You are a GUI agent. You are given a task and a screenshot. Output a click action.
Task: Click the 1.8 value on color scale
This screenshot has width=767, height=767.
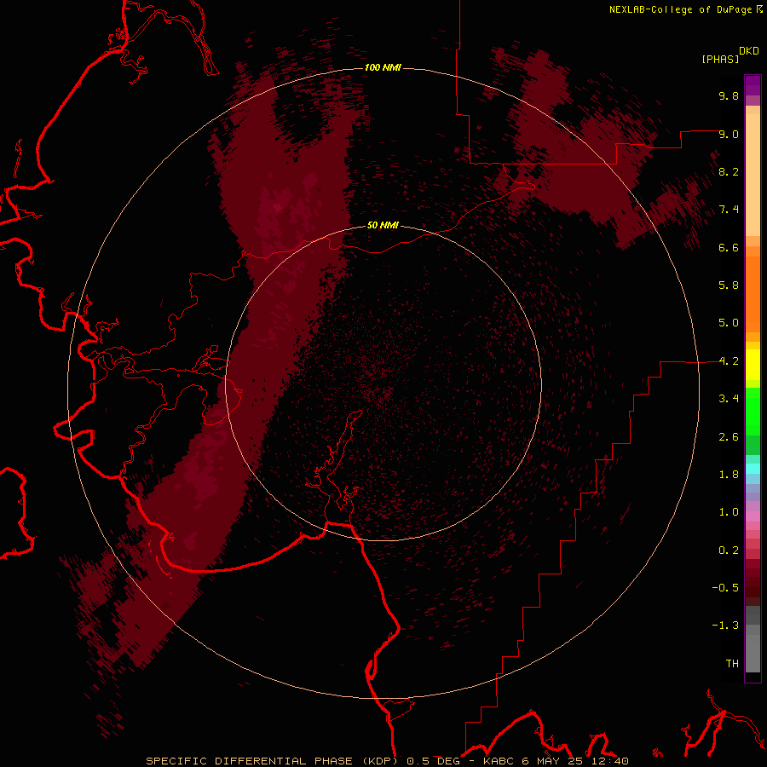(x=729, y=475)
